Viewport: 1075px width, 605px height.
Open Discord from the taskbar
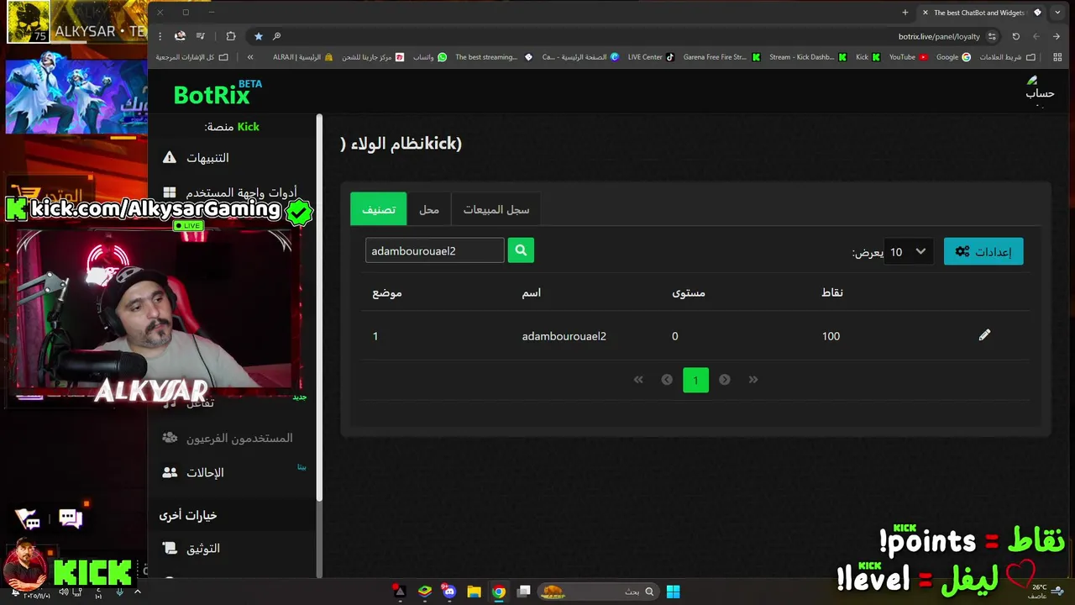tap(449, 592)
